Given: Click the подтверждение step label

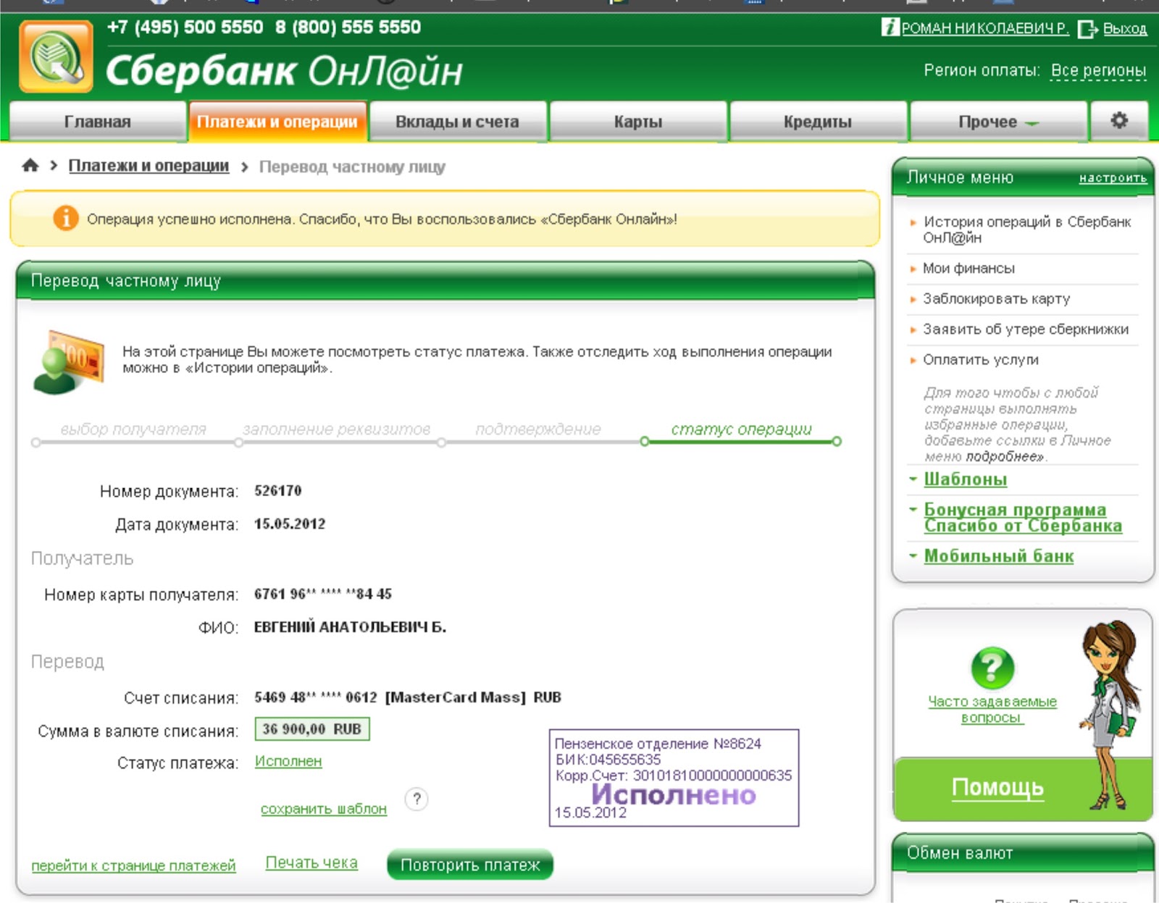Looking at the screenshot, I should 538,429.
